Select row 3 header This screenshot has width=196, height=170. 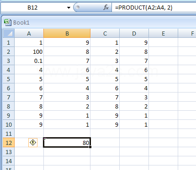click(9, 61)
